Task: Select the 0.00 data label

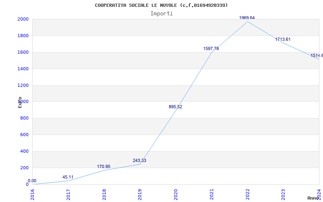Action: tap(32, 181)
